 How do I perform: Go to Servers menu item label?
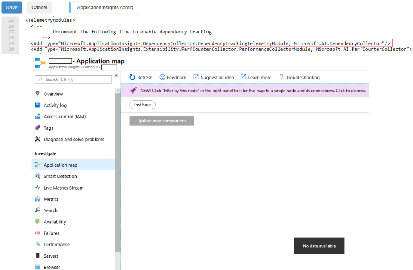(x=51, y=256)
